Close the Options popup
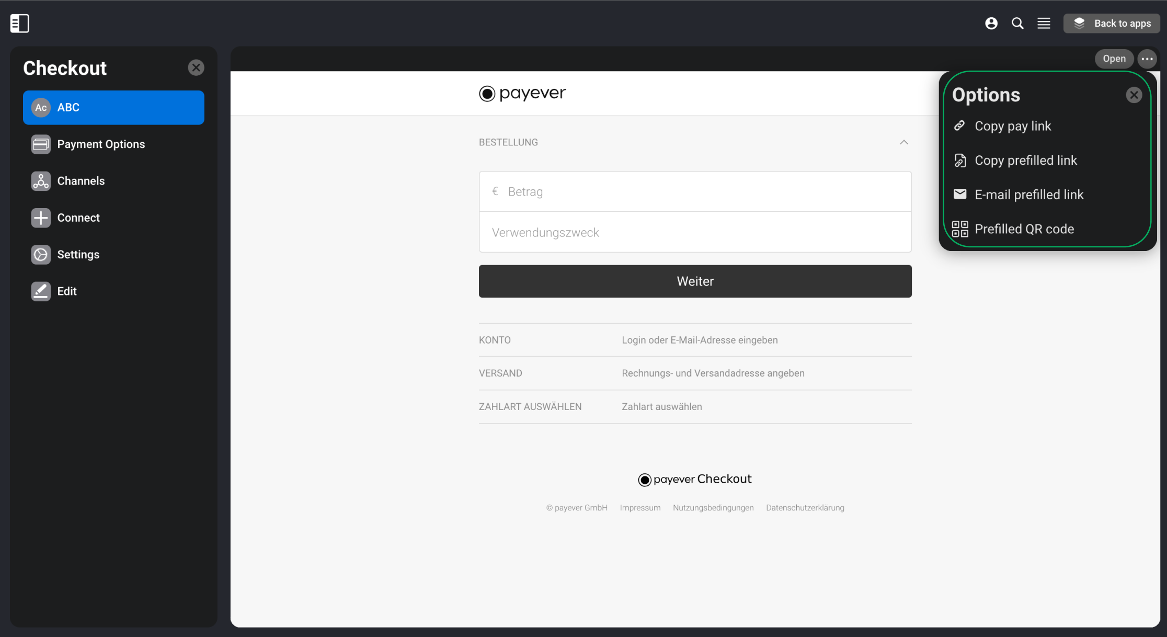Image resolution: width=1167 pixels, height=637 pixels. pos(1134,95)
